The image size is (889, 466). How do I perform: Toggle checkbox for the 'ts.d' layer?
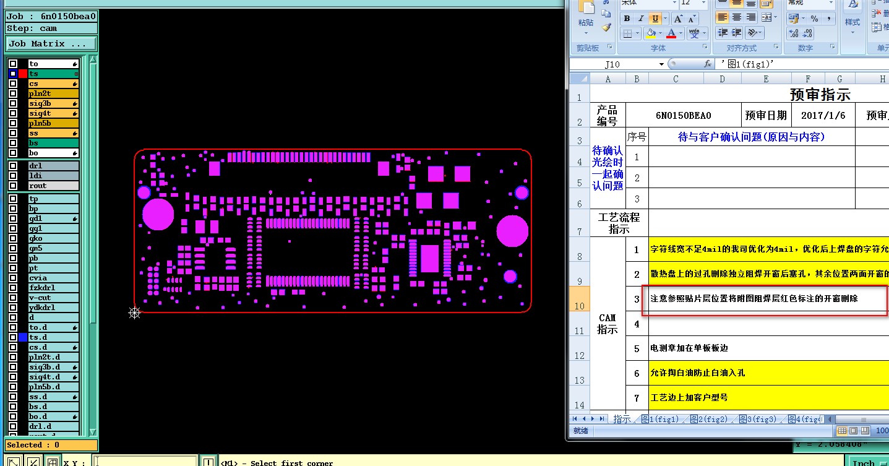pyautogui.click(x=13, y=337)
